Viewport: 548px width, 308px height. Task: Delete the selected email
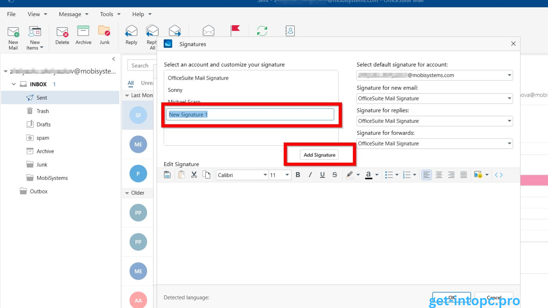coord(62,36)
